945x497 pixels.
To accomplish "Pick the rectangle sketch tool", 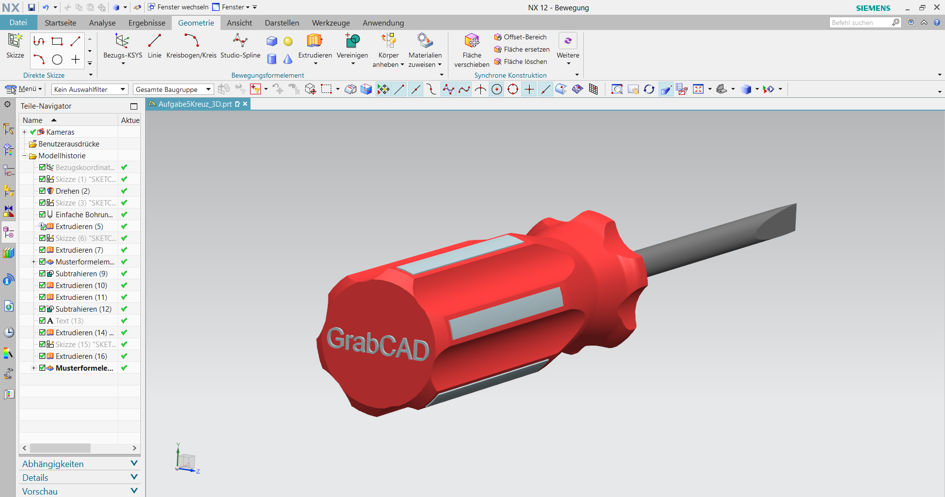I will click(57, 41).
